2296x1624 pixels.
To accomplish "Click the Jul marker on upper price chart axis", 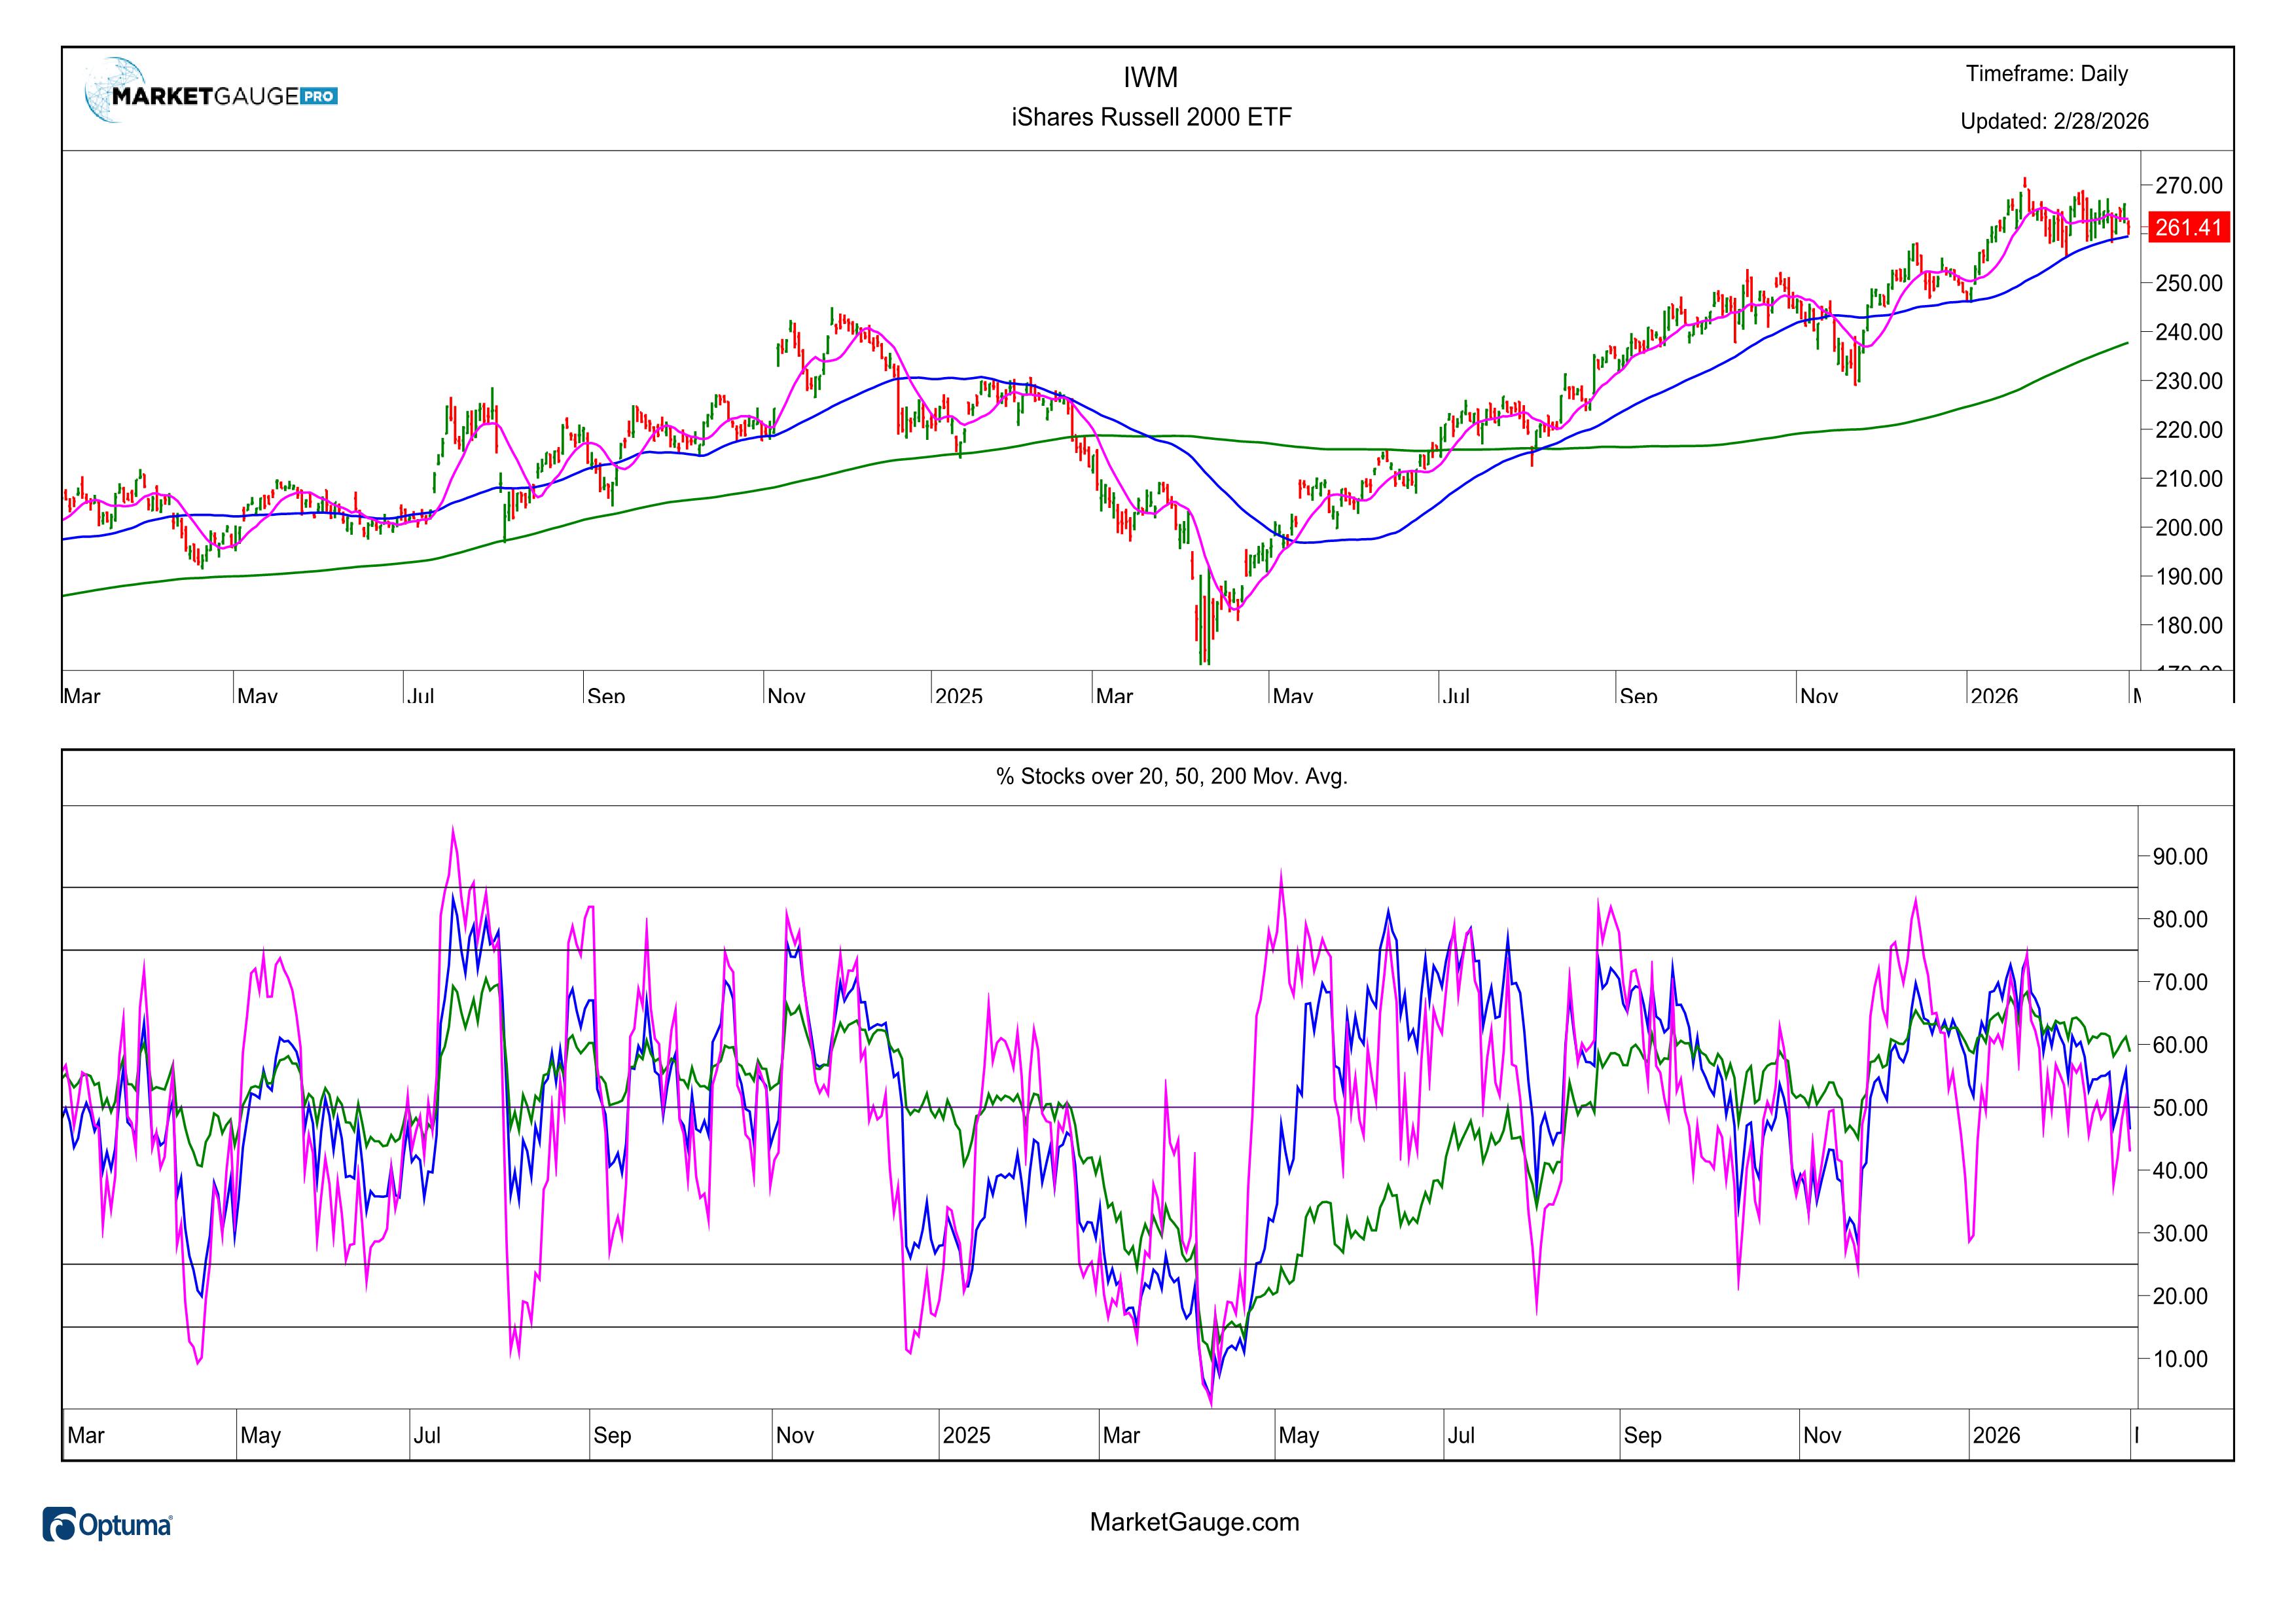I will (x=421, y=694).
